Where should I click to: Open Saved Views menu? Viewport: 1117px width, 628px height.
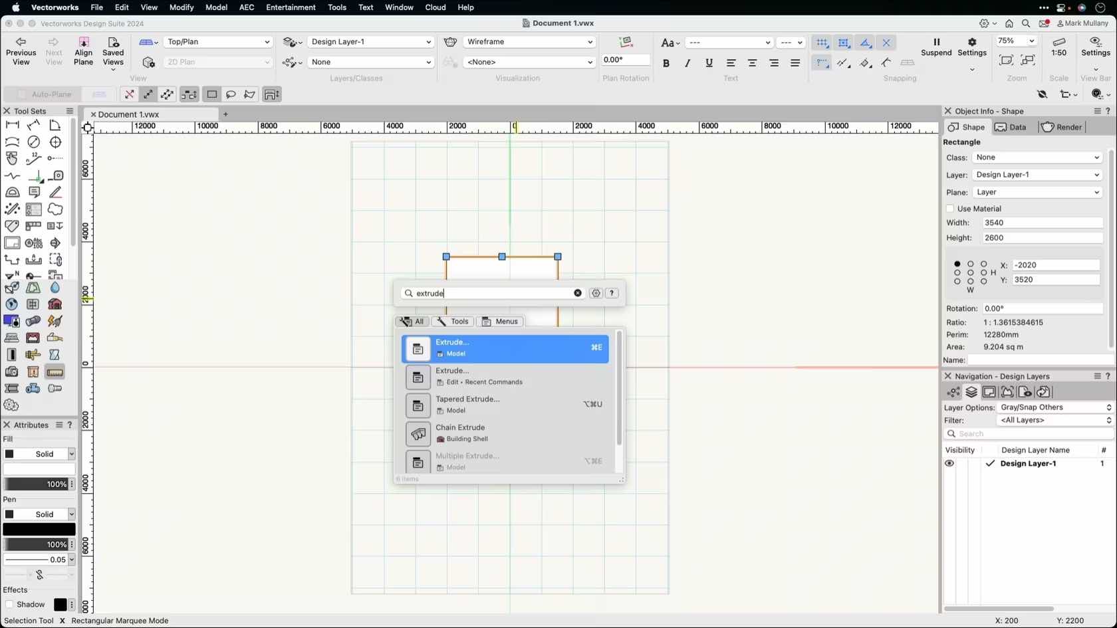[113, 53]
